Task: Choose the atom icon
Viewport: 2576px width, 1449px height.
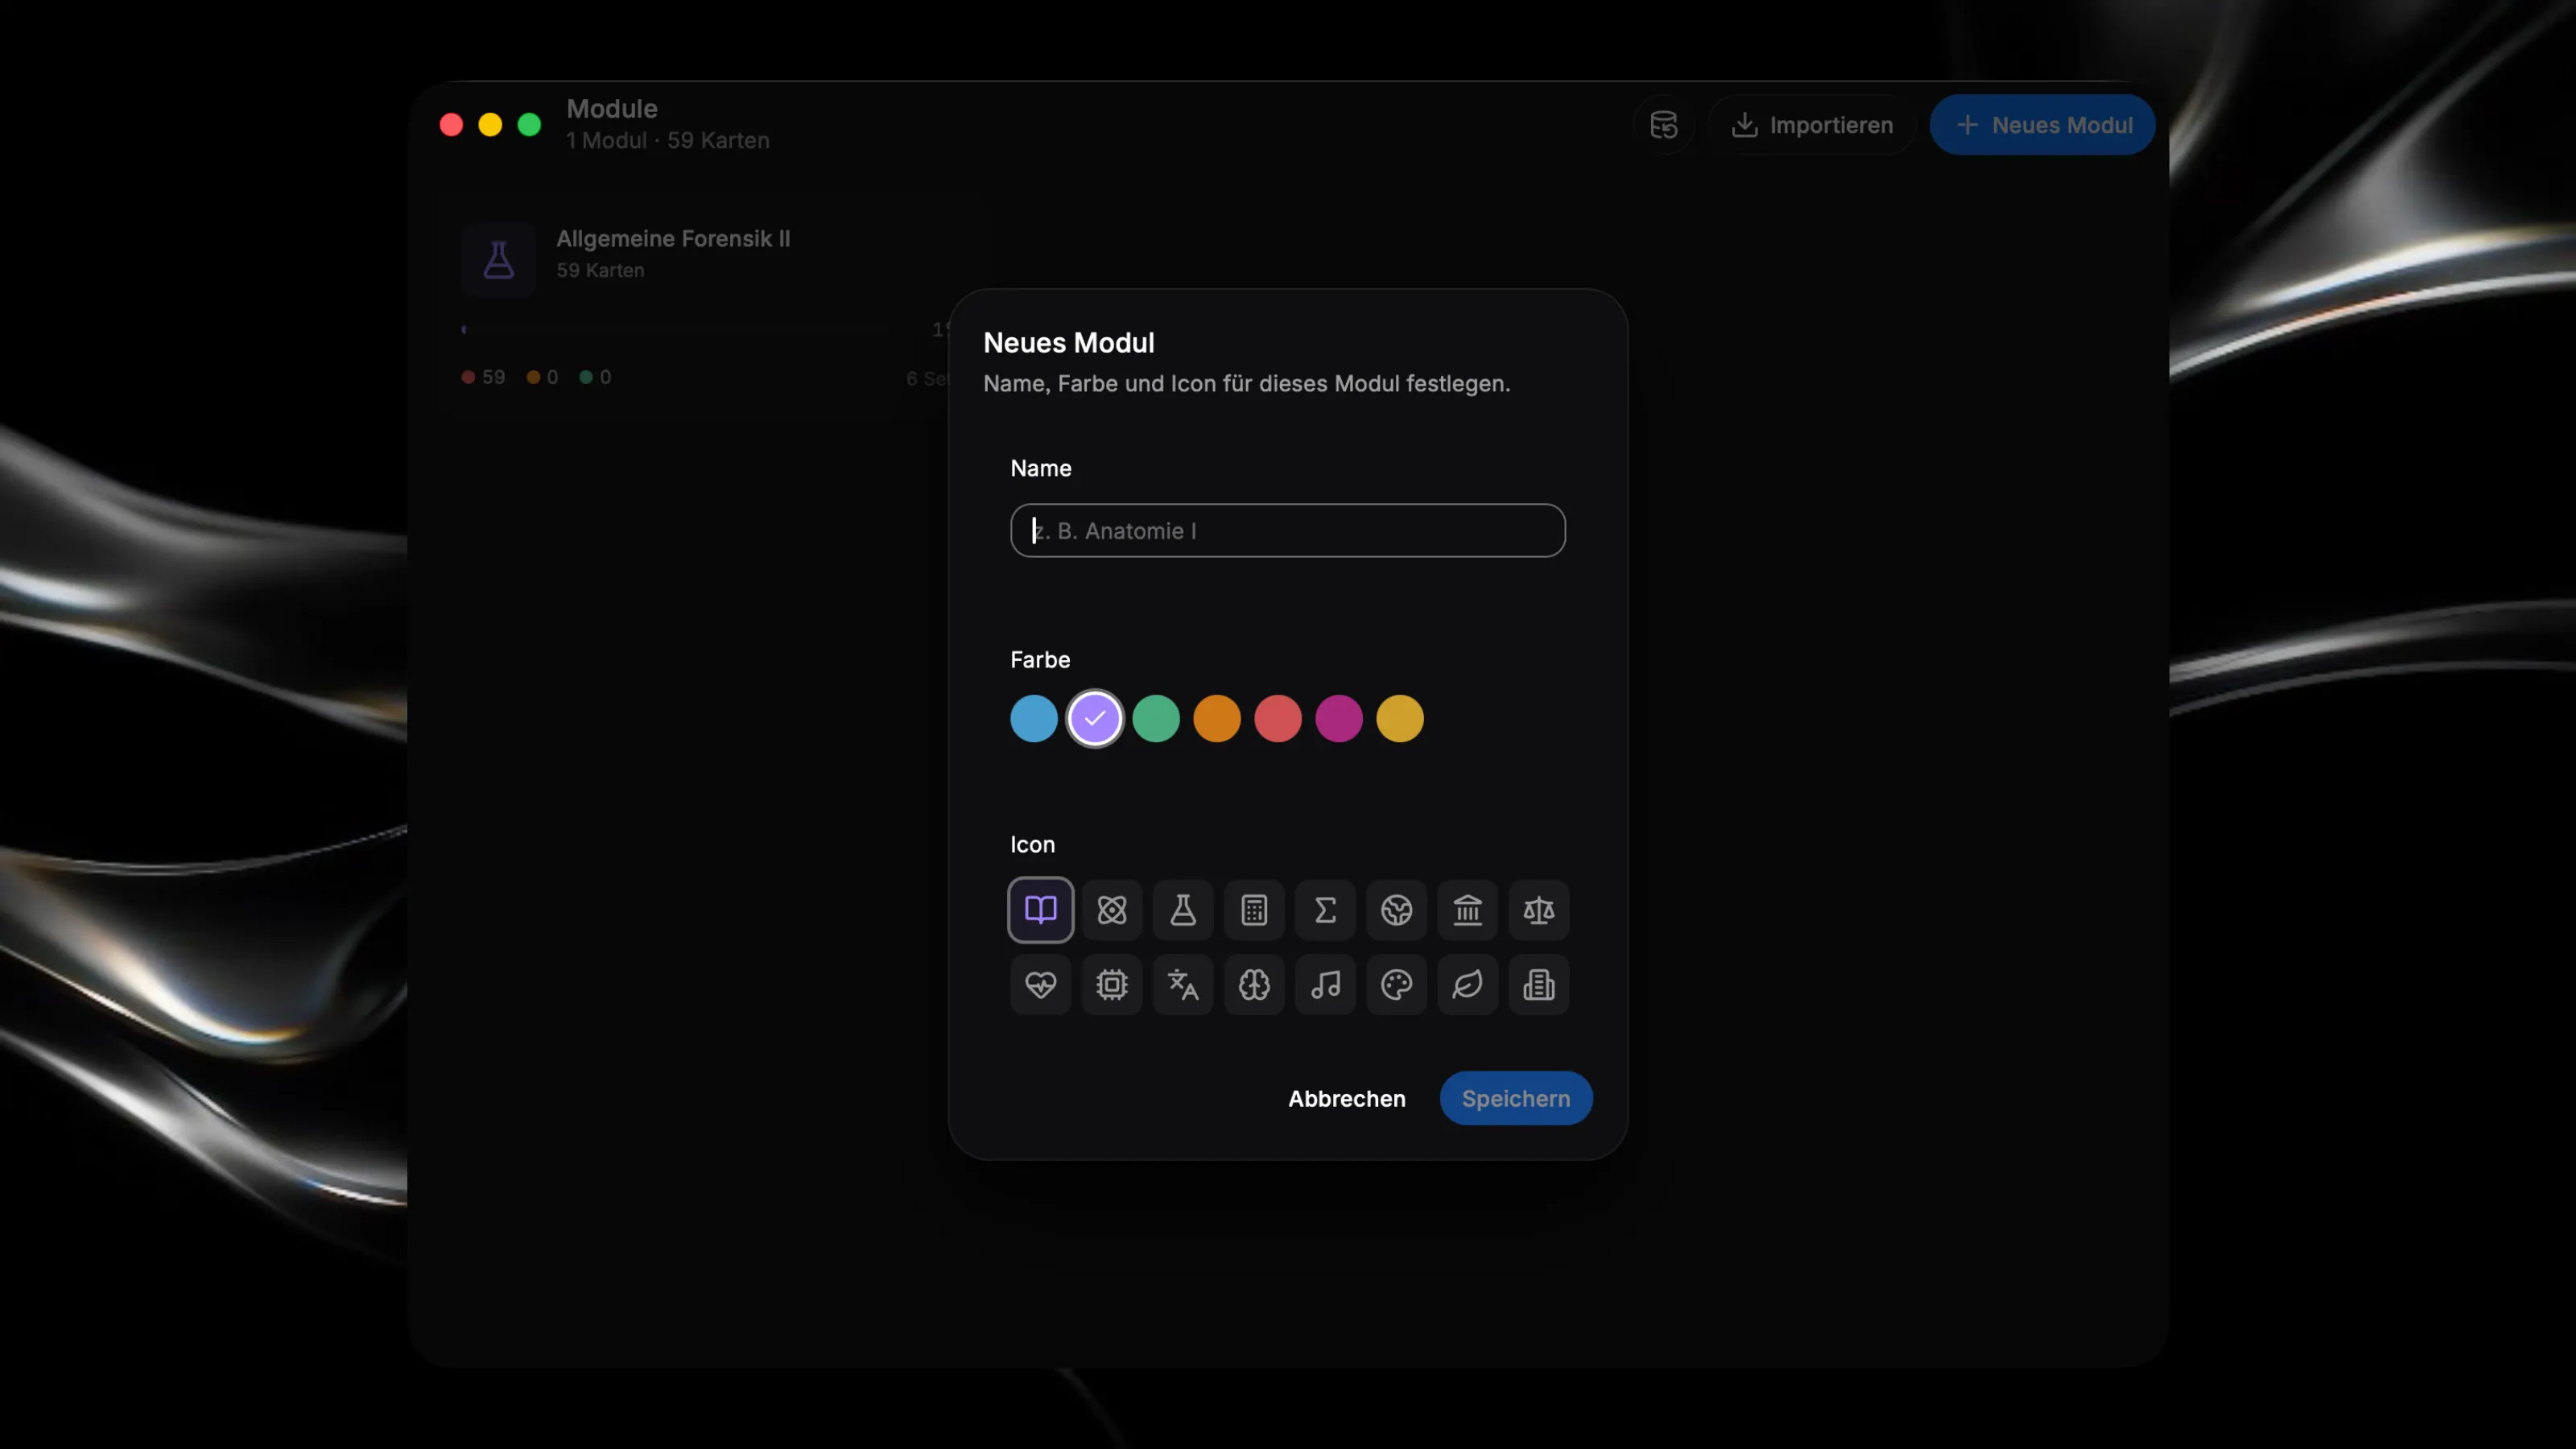Action: coord(1112,910)
